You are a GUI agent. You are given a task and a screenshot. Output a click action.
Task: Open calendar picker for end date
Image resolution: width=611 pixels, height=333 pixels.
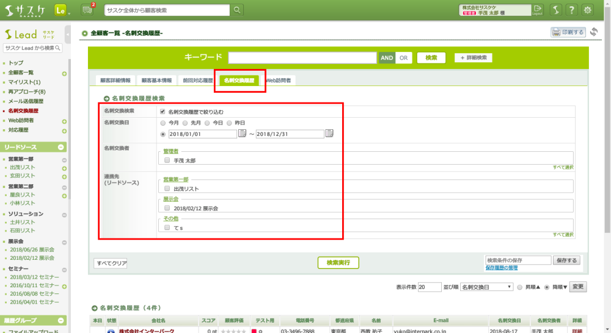(x=329, y=134)
